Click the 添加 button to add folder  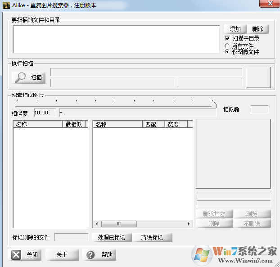click(x=235, y=29)
